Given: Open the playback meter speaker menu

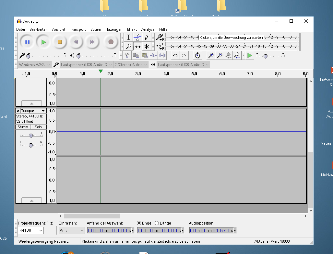Looking at the screenshot, I should click(x=161, y=46).
